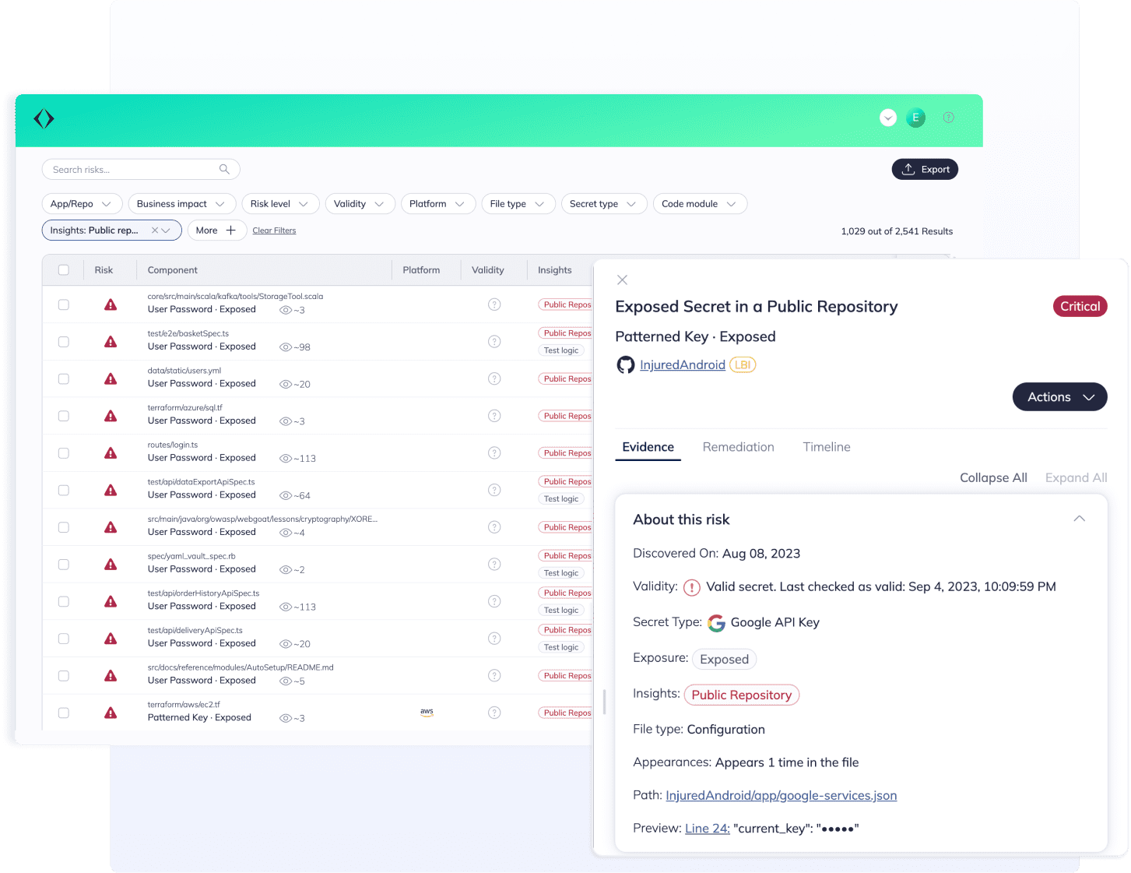Switch to the Remediation tab
Screen dimensions: 1131x873
738,447
